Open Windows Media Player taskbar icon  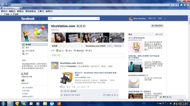(38, 104)
